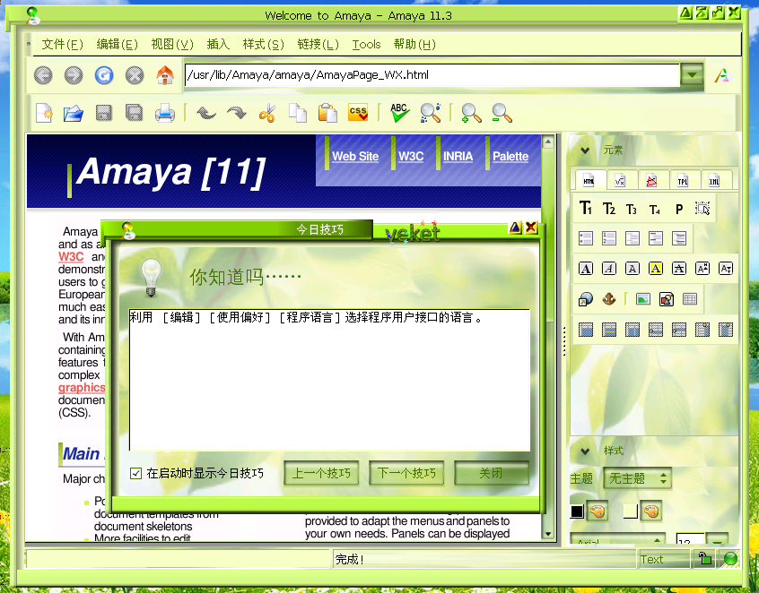759x593 pixels.
Task: Open a file with the folder icon
Action: click(74, 114)
